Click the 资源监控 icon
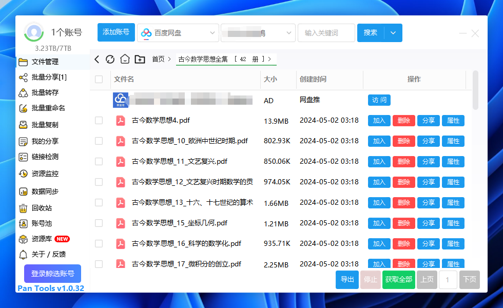The width and height of the screenshot is (503, 308). [x=23, y=174]
